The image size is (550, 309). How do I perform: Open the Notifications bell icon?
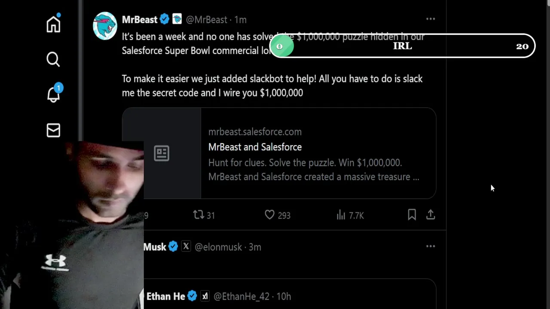(53, 94)
